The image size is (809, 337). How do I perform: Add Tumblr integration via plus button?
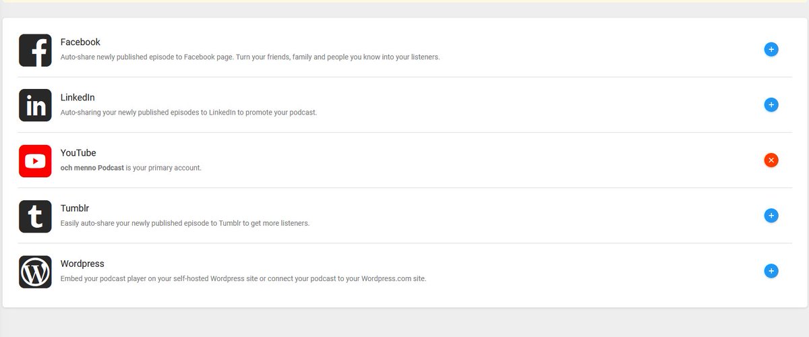[x=771, y=216]
